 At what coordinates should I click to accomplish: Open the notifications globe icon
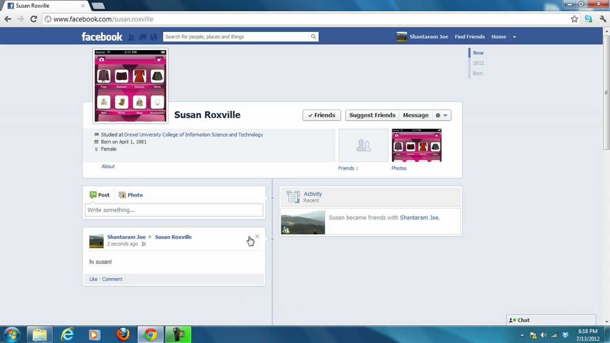pos(153,37)
